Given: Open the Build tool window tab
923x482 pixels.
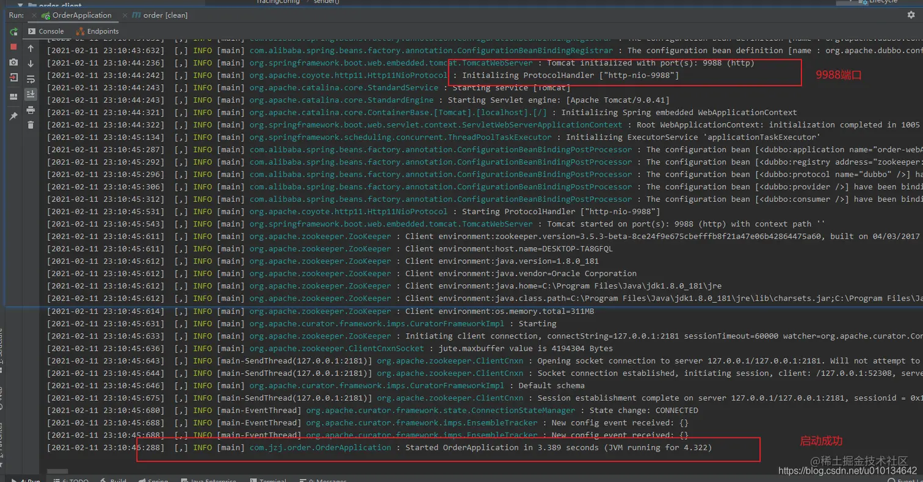Looking at the screenshot, I should (114, 480).
